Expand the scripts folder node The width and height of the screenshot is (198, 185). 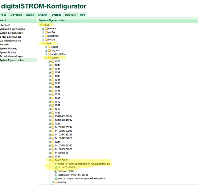pos(43,40)
